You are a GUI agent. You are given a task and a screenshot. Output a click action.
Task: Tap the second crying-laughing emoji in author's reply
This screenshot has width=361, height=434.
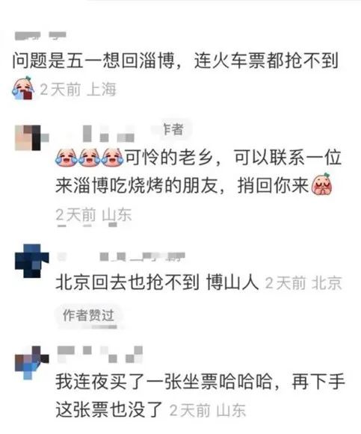[90, 158]
